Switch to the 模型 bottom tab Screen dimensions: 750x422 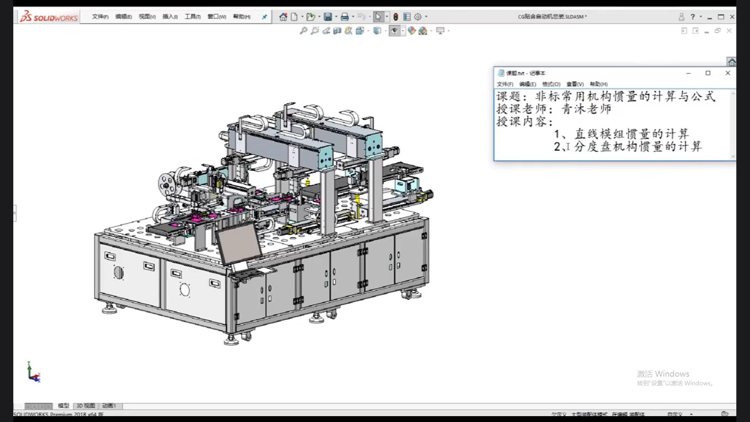(x=63, y=406)
